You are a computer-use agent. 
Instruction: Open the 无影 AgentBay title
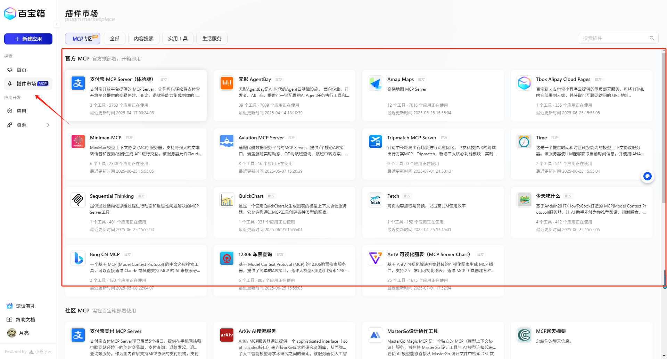tap(255, 80)
